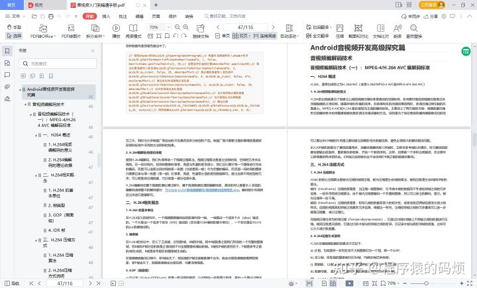Zoom out with magnifier minus icon
477x288 pixels.
click(178, 27)
